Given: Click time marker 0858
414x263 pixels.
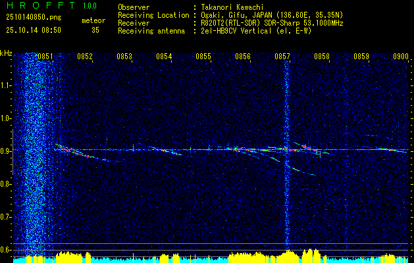Looking at the screenshot, I should tap(322, 56).
